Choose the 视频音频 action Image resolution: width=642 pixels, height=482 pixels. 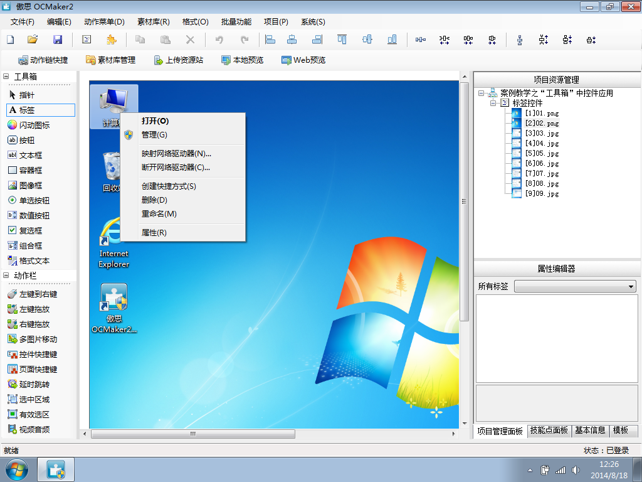[29, 429]
